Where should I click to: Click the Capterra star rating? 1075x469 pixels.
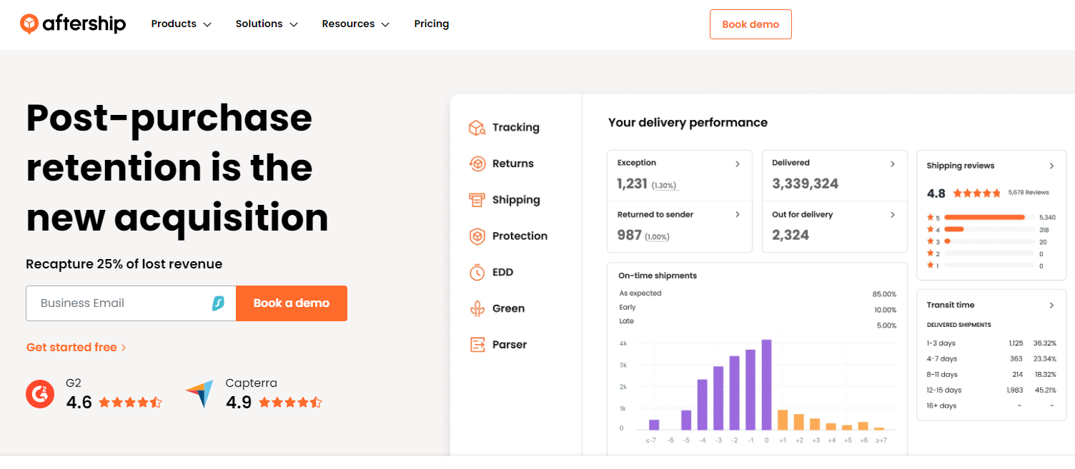(x=290, y=403)
